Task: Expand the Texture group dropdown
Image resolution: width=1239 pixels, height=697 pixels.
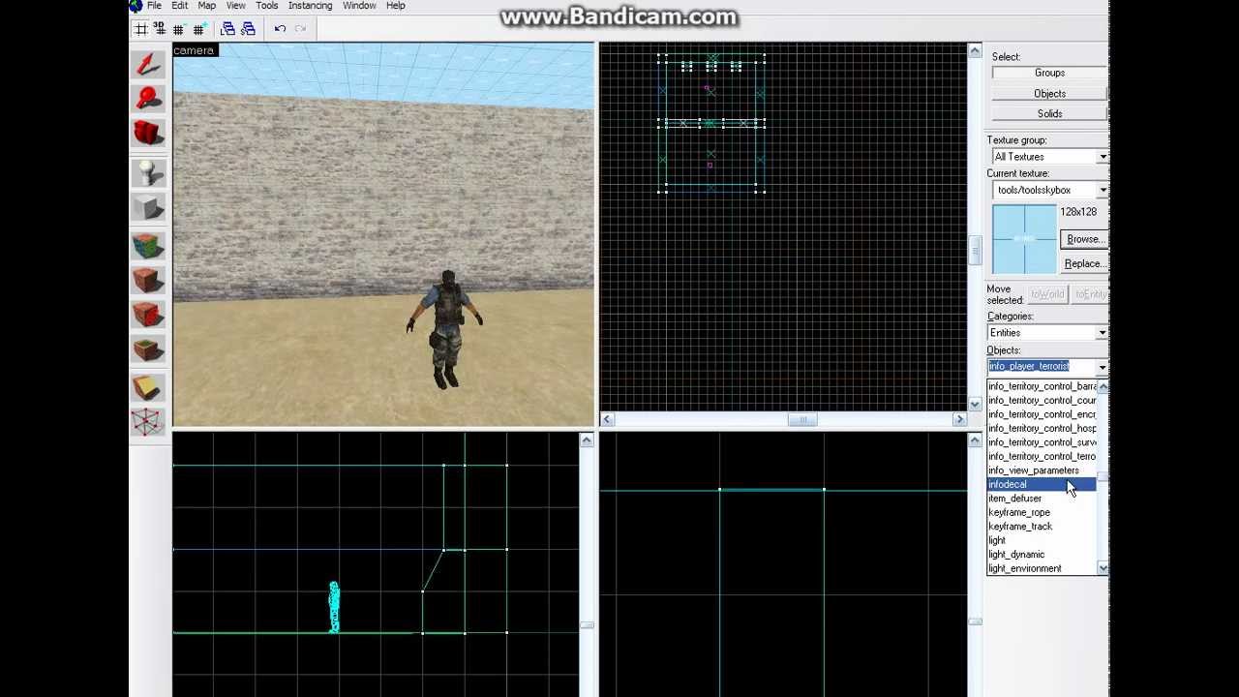Action: pos(1103,157)
